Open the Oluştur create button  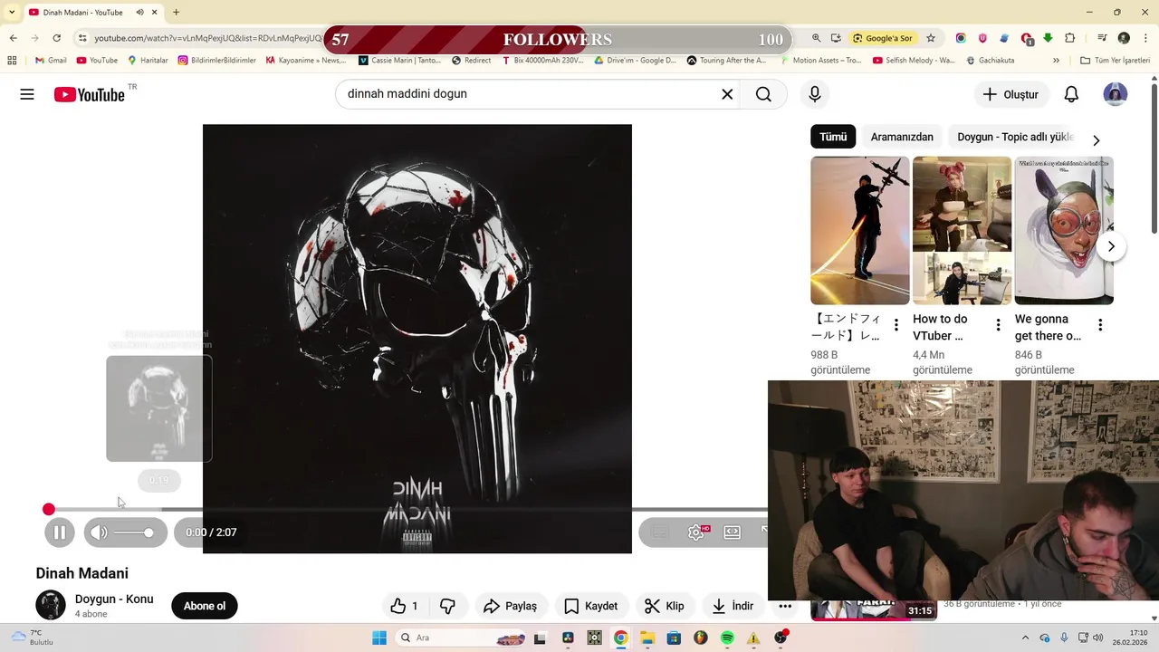1011,94
